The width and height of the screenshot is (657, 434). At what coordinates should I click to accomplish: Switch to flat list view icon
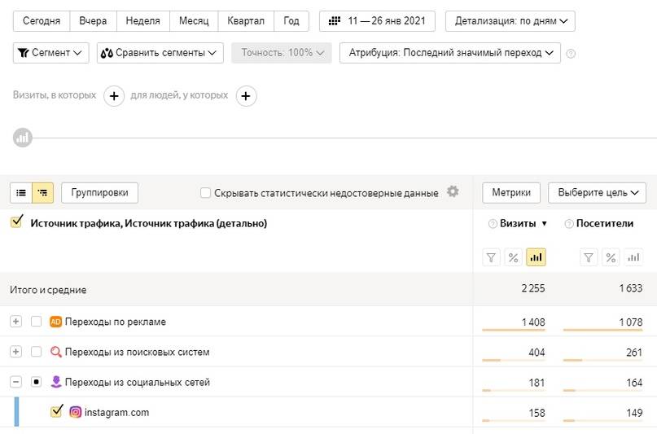click(x=21, y=193)
